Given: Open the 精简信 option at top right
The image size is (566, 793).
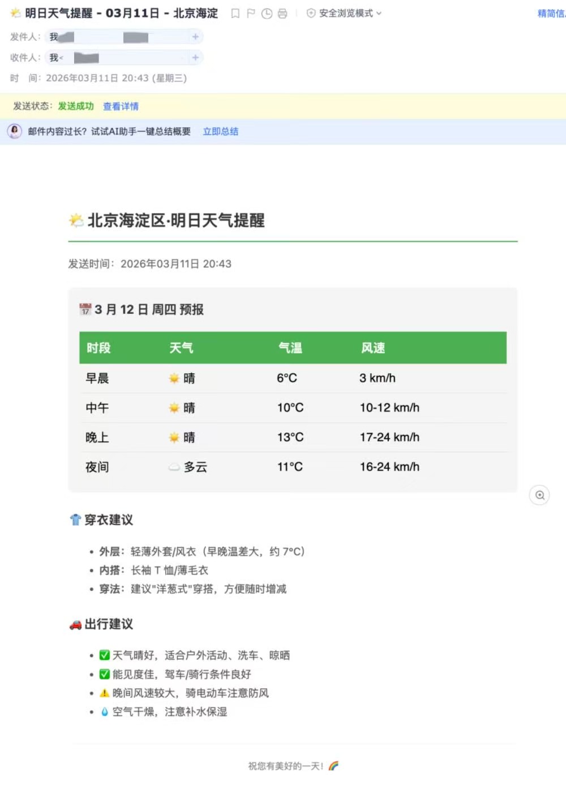Looking at the screenshot, I should 552,14.
